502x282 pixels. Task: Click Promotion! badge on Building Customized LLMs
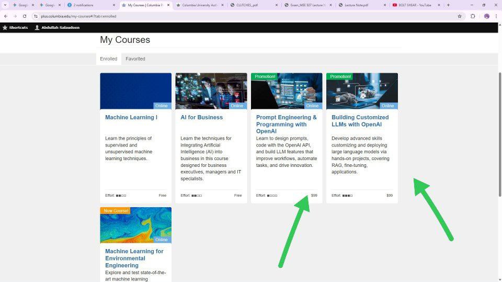tap(340, 76)
